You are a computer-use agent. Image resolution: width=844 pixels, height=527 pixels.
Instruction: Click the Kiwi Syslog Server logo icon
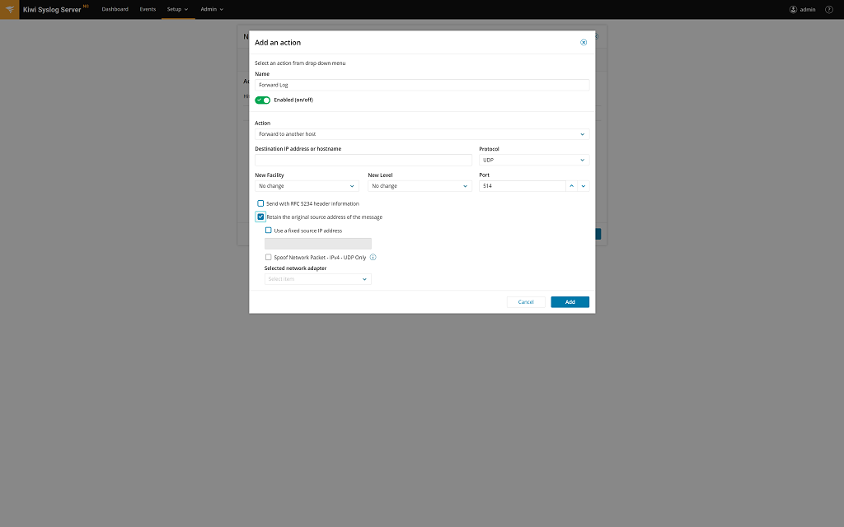pyautogui.click(x=10, y=9)
